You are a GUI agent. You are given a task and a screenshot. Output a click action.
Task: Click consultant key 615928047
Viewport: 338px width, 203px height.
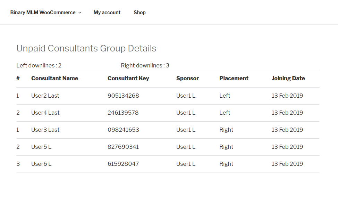tap(123, 164)
